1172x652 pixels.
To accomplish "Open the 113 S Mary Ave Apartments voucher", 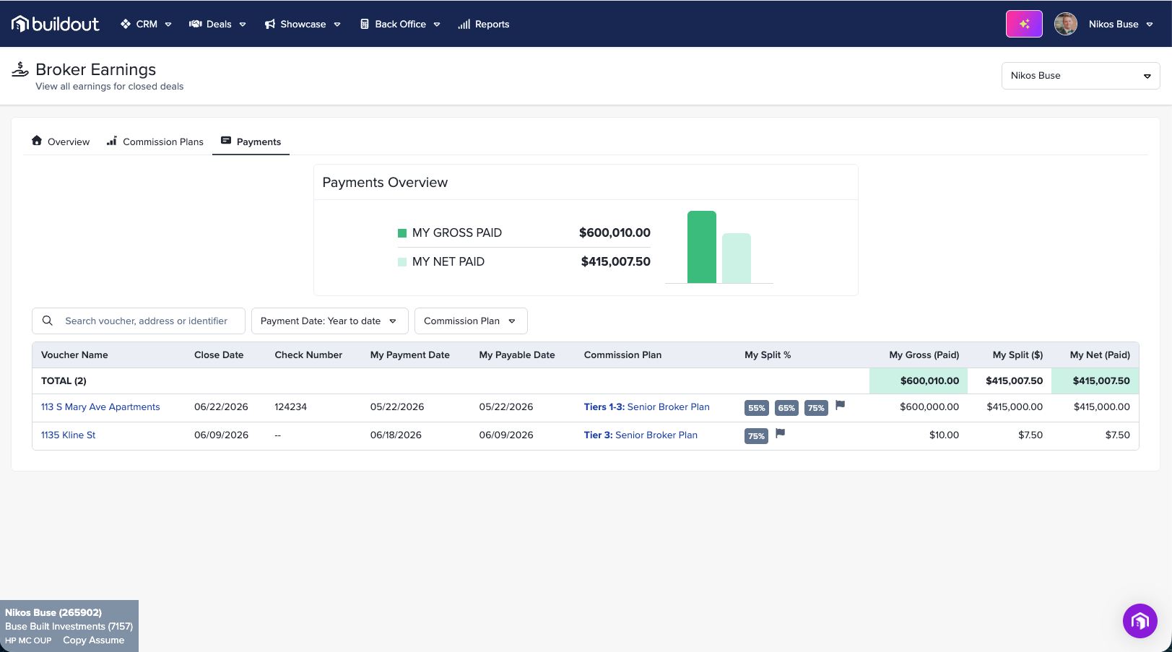I will tap(100, 407).
